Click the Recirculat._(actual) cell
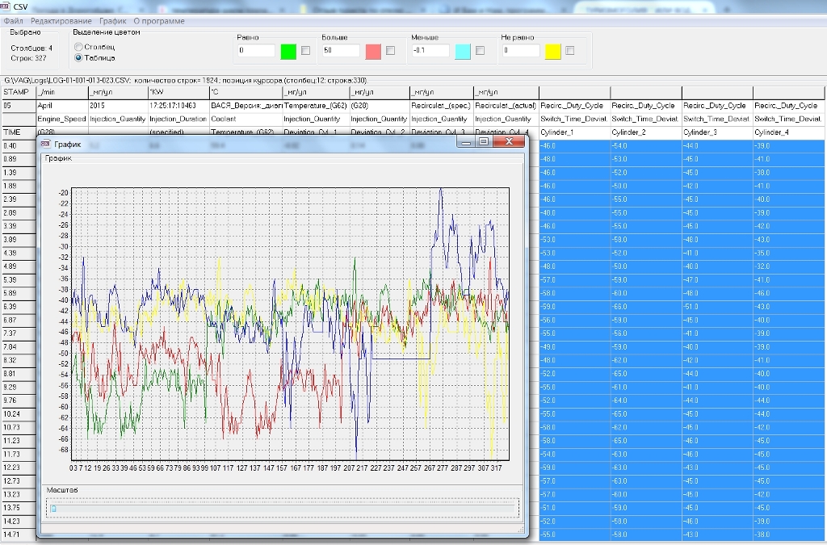Screen dimensions: 827x545 (x=506, y=106)
